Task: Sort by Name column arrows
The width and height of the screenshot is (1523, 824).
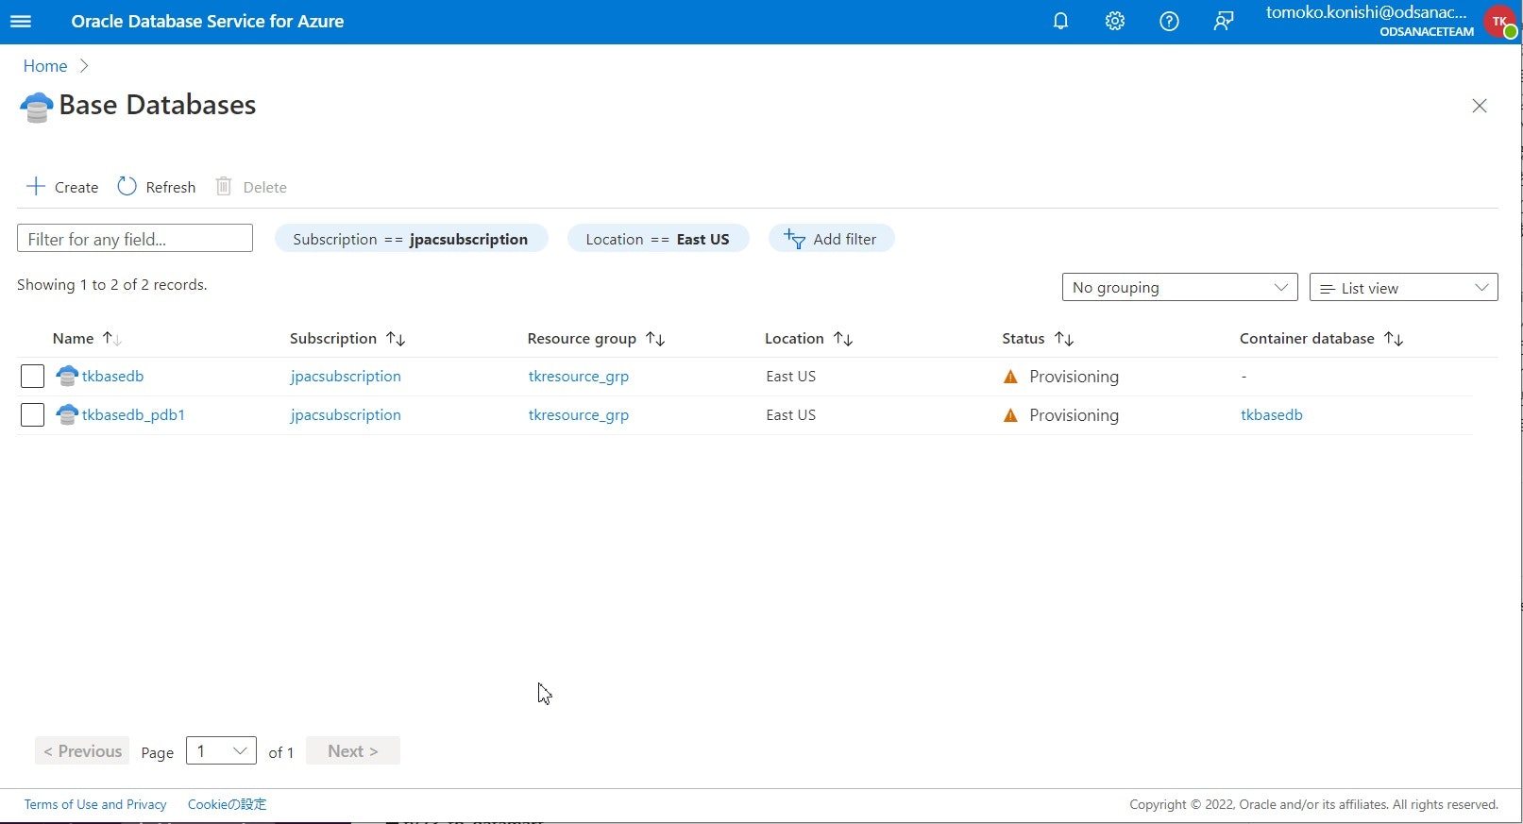Action: [x=112, y=339]
